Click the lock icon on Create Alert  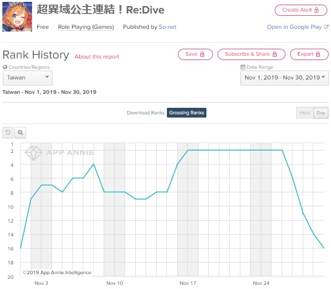tap(317, 10)
